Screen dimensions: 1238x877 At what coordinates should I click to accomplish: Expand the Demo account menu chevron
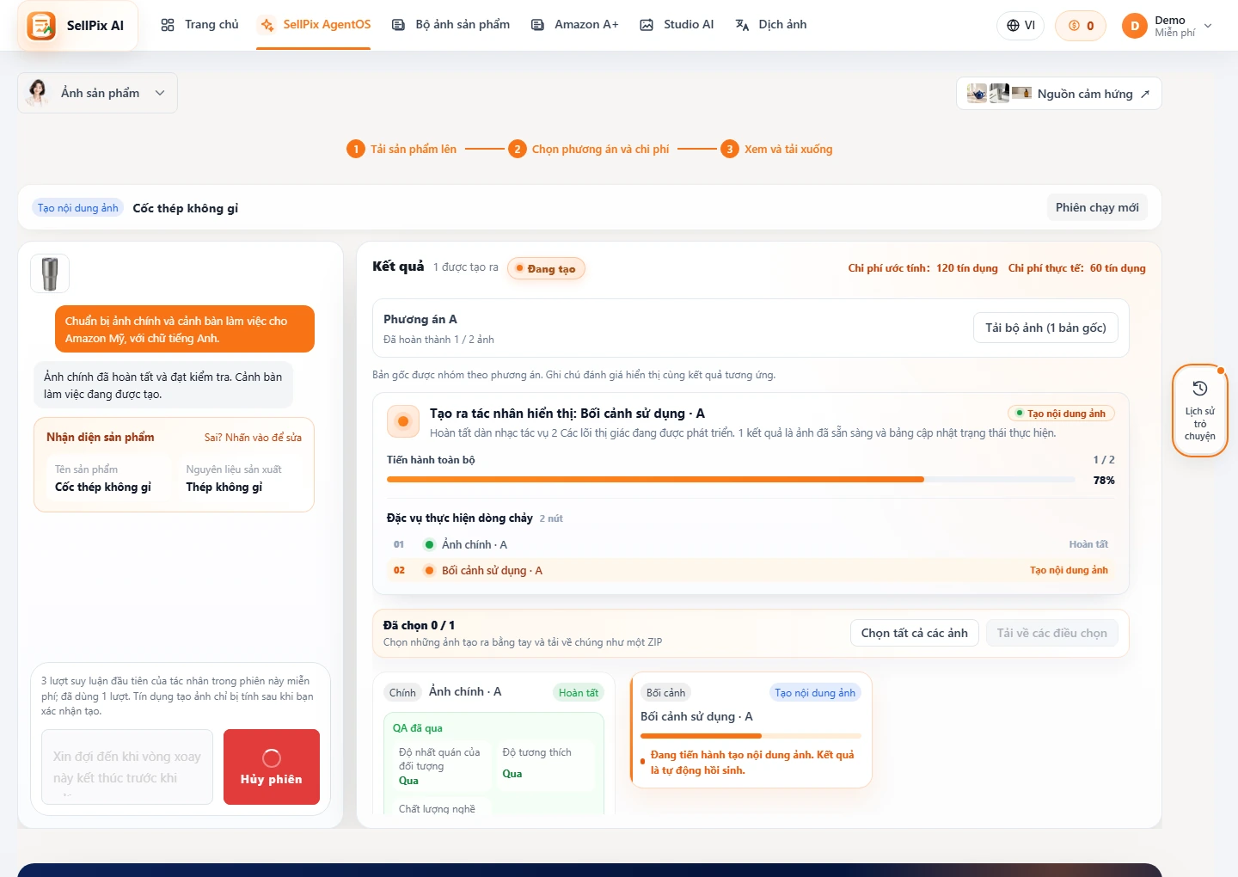click(x=1208, y=26)
